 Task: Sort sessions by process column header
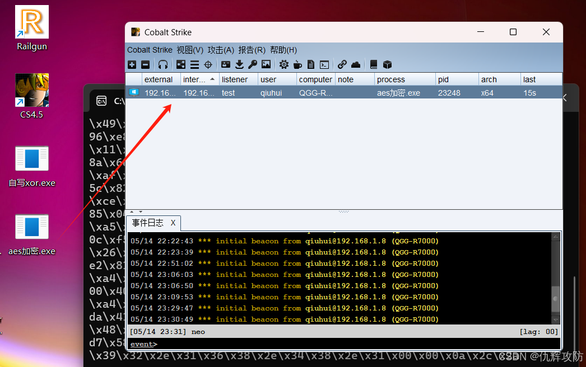(x=404, y=79)
